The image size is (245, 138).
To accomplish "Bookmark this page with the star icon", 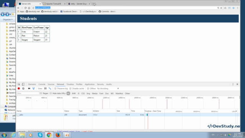I will click(x=221, y=8).
